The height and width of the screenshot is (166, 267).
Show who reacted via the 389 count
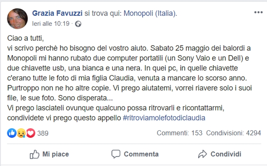tap(43, 134)
